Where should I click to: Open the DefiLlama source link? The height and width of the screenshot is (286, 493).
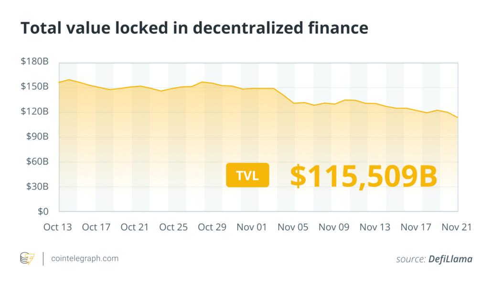click(450, 259)
